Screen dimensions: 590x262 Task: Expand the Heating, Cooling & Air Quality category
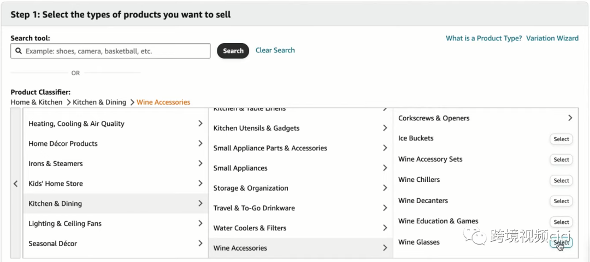115,124
